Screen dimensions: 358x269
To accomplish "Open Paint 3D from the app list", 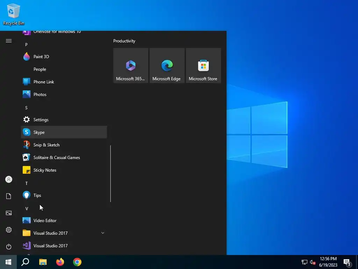I will (64, 56).
